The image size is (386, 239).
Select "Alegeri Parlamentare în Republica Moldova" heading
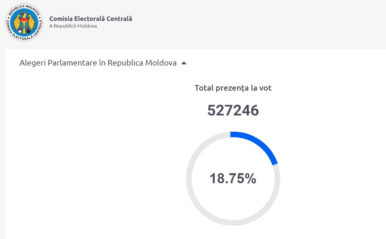(x=98, y=63)
